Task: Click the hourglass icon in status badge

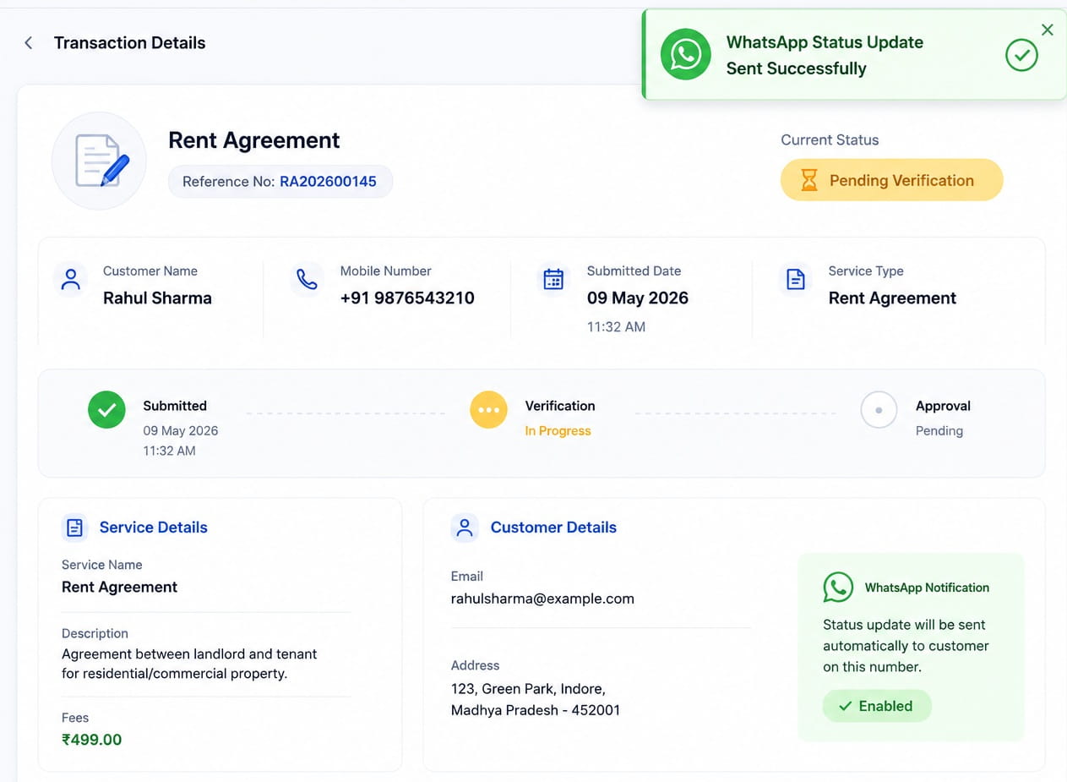Action: coord(808,180)
